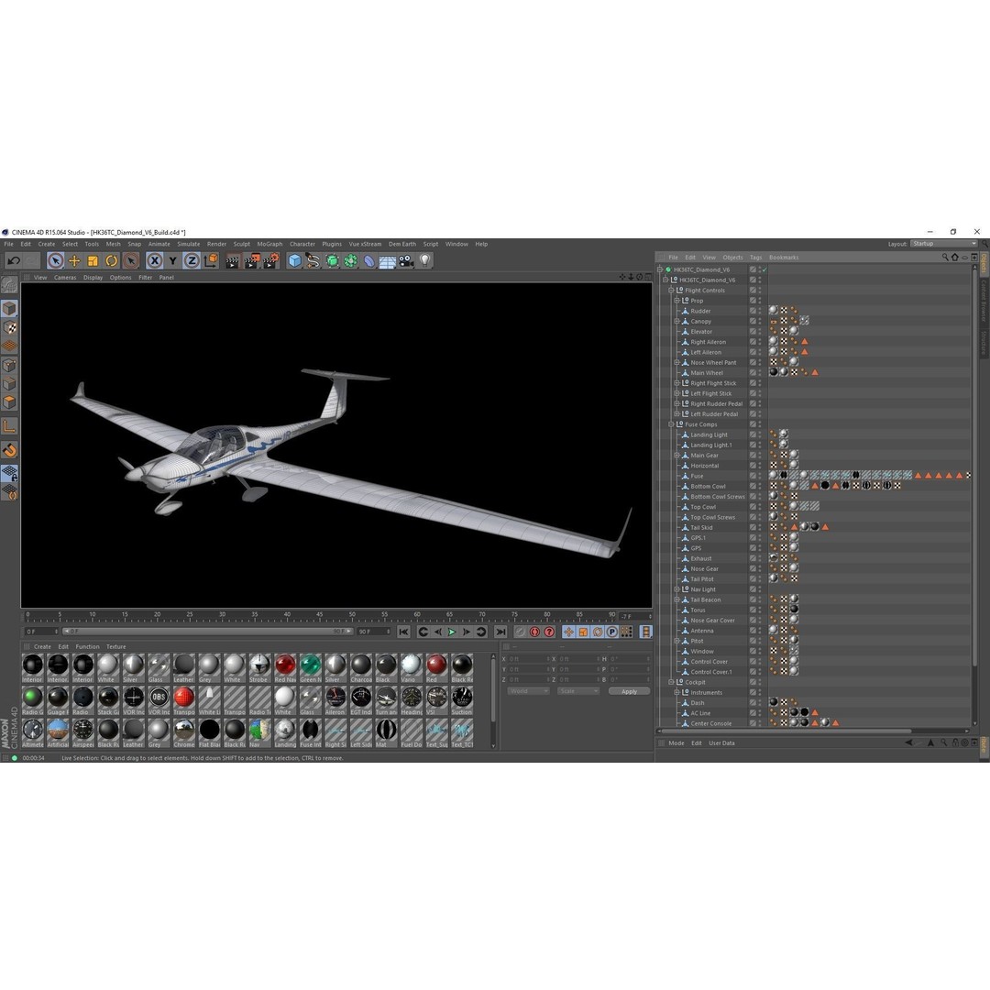Viewport: 990px width, 990px height.
Task: Click the Apply button in coordinates panel
Action: pos(629,691)
